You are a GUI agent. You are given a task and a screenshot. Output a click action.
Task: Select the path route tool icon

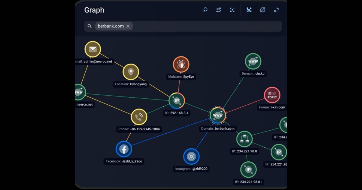pos(219,10)
